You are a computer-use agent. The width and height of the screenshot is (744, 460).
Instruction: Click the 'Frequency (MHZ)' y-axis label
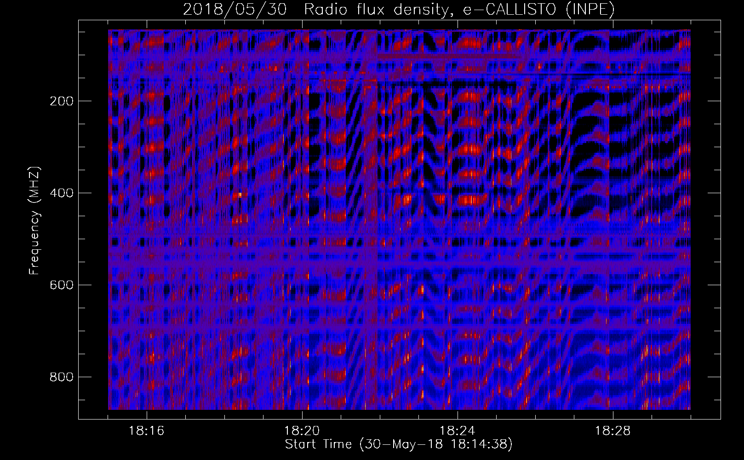pyautogui.click(x=34, y=221)
